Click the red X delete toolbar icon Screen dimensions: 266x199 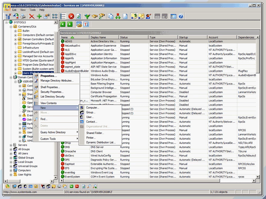pyautogui.click(x=32, y=16)
